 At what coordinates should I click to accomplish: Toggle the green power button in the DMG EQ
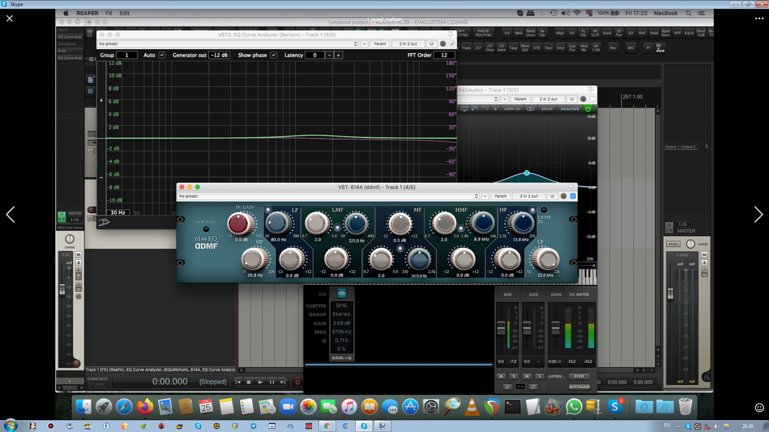588,109
